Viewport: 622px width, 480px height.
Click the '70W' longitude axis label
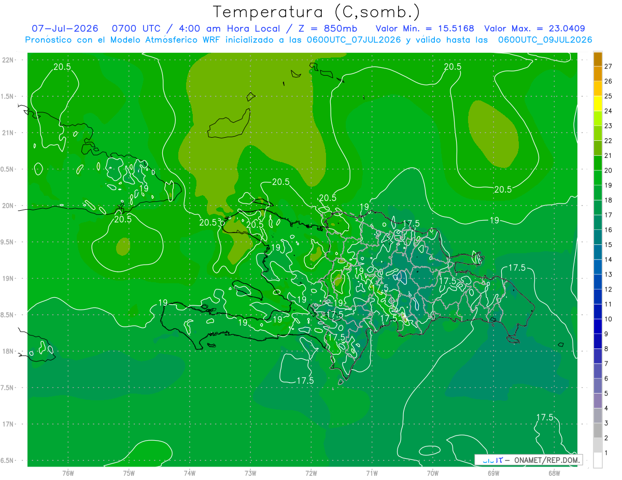click(x=433, y=473)
